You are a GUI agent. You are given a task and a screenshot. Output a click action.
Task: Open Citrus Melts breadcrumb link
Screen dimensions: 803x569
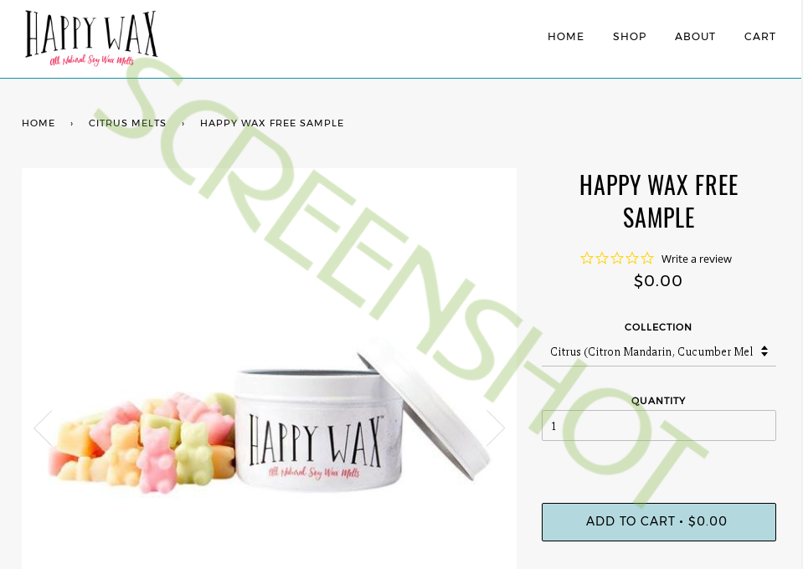point(127,123)
